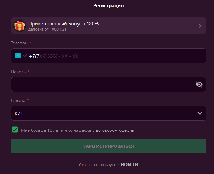Click the Пароль field label
Viewport: 214px width, 174px height.
[18, 72]
